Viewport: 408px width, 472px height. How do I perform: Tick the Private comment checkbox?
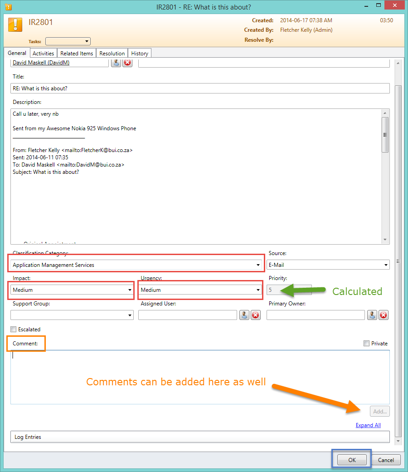[366, 344]
